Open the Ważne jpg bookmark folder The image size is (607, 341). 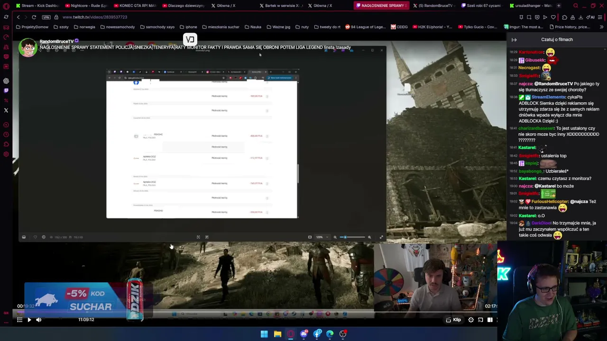(278, 27)
